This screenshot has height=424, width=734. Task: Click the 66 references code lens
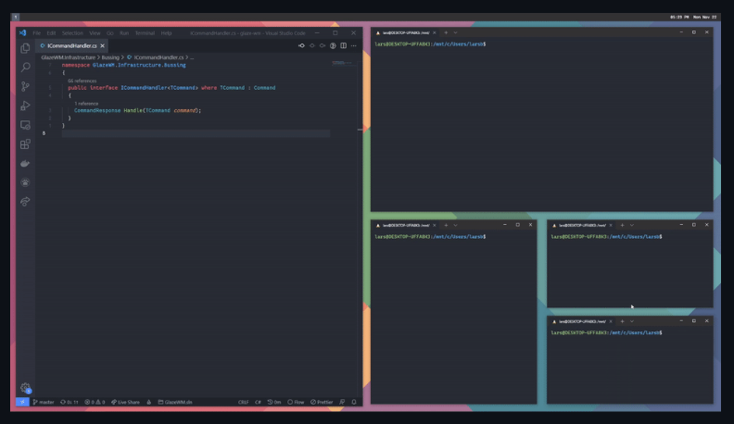pos(82,81)
